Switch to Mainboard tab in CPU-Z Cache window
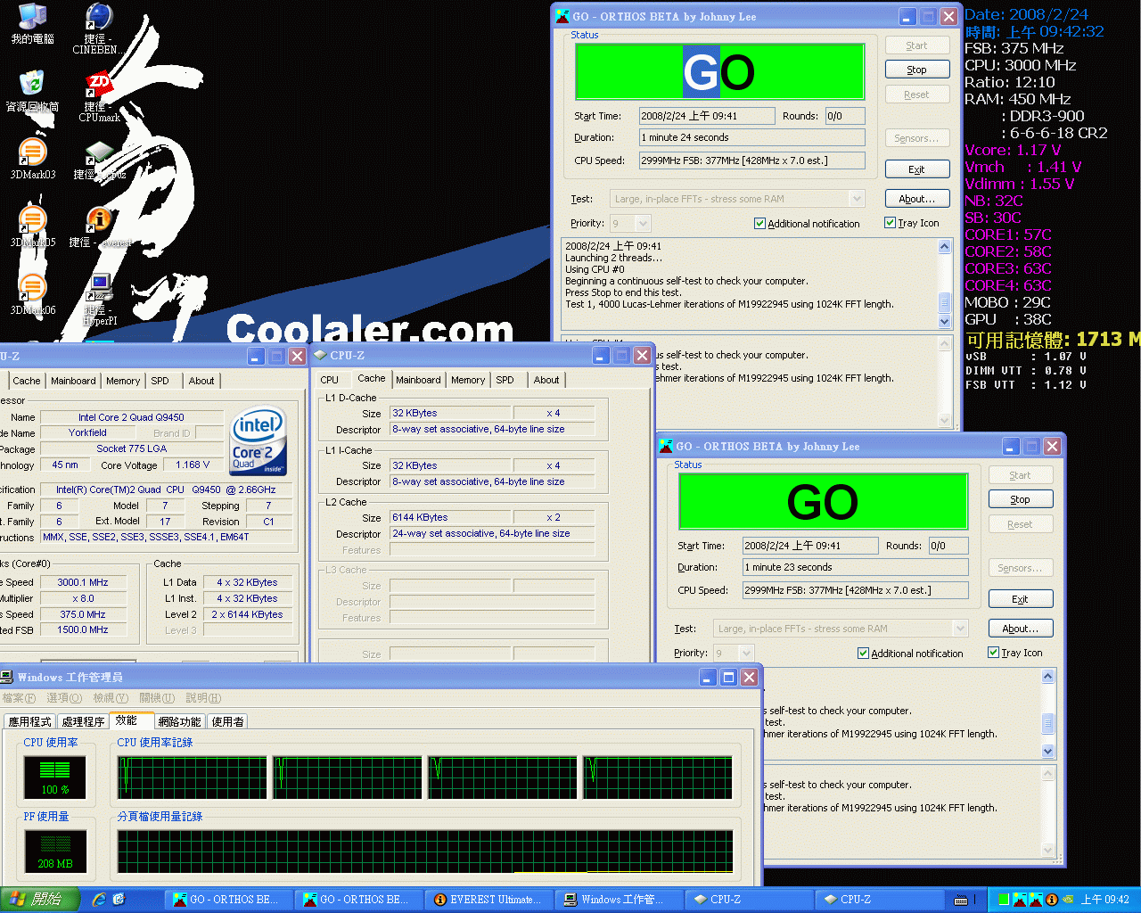This screenshot has width=1141, height=913. (x=418, y=380)
